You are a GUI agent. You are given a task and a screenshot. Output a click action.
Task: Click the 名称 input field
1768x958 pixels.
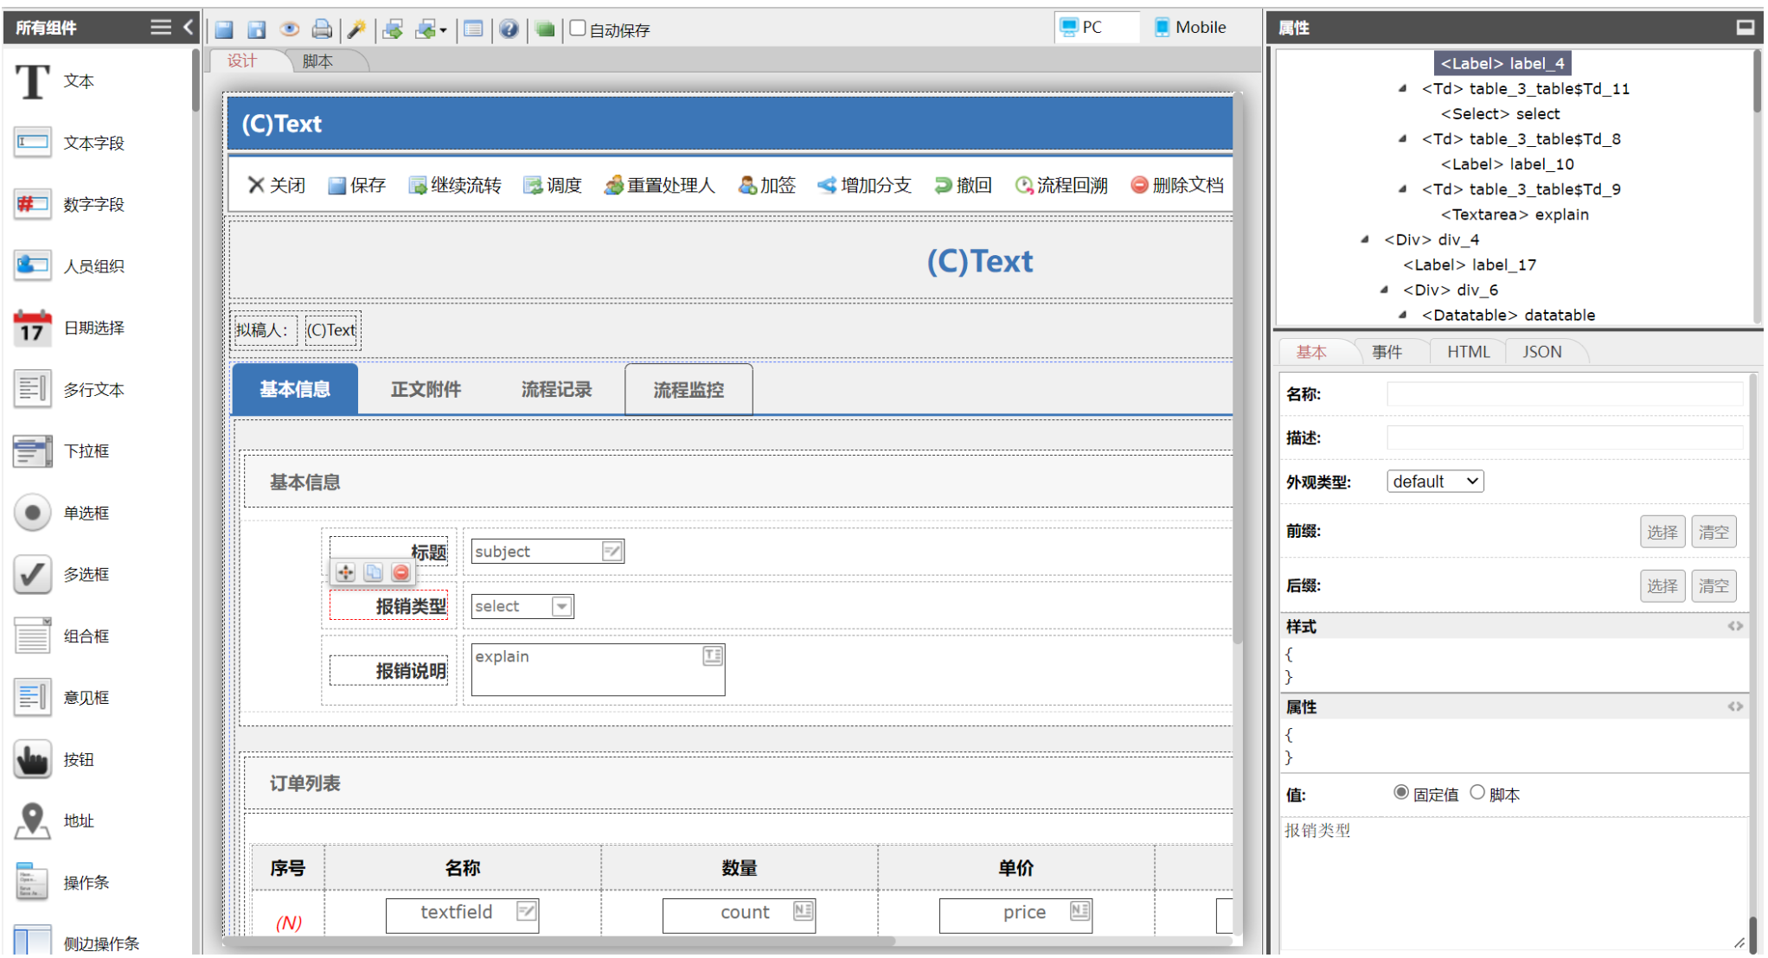1564,394
